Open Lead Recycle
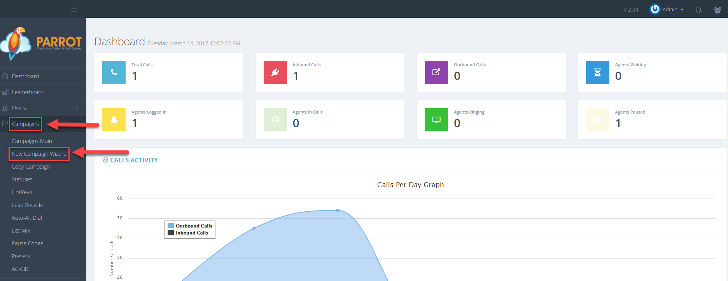The height and width of the screenshot is (281, 728). [x=27, y=205]
